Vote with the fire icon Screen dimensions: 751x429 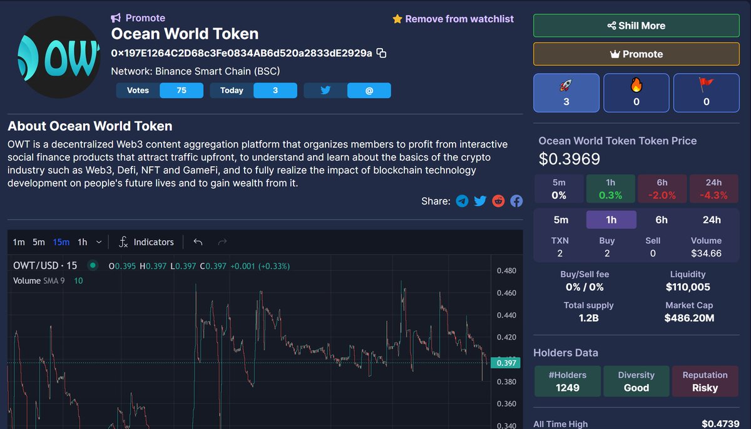pyautogui.click(x=636, y=93)
